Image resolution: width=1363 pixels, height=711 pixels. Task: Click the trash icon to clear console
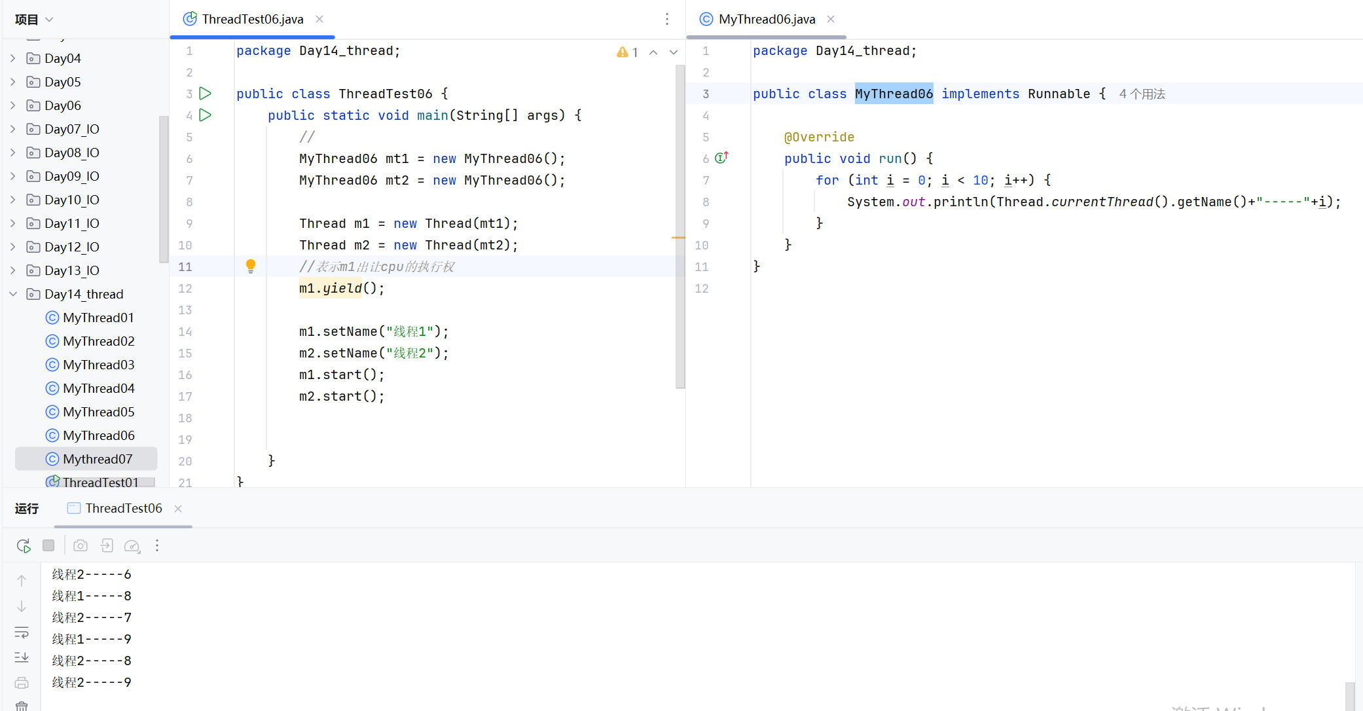[22, 706]
